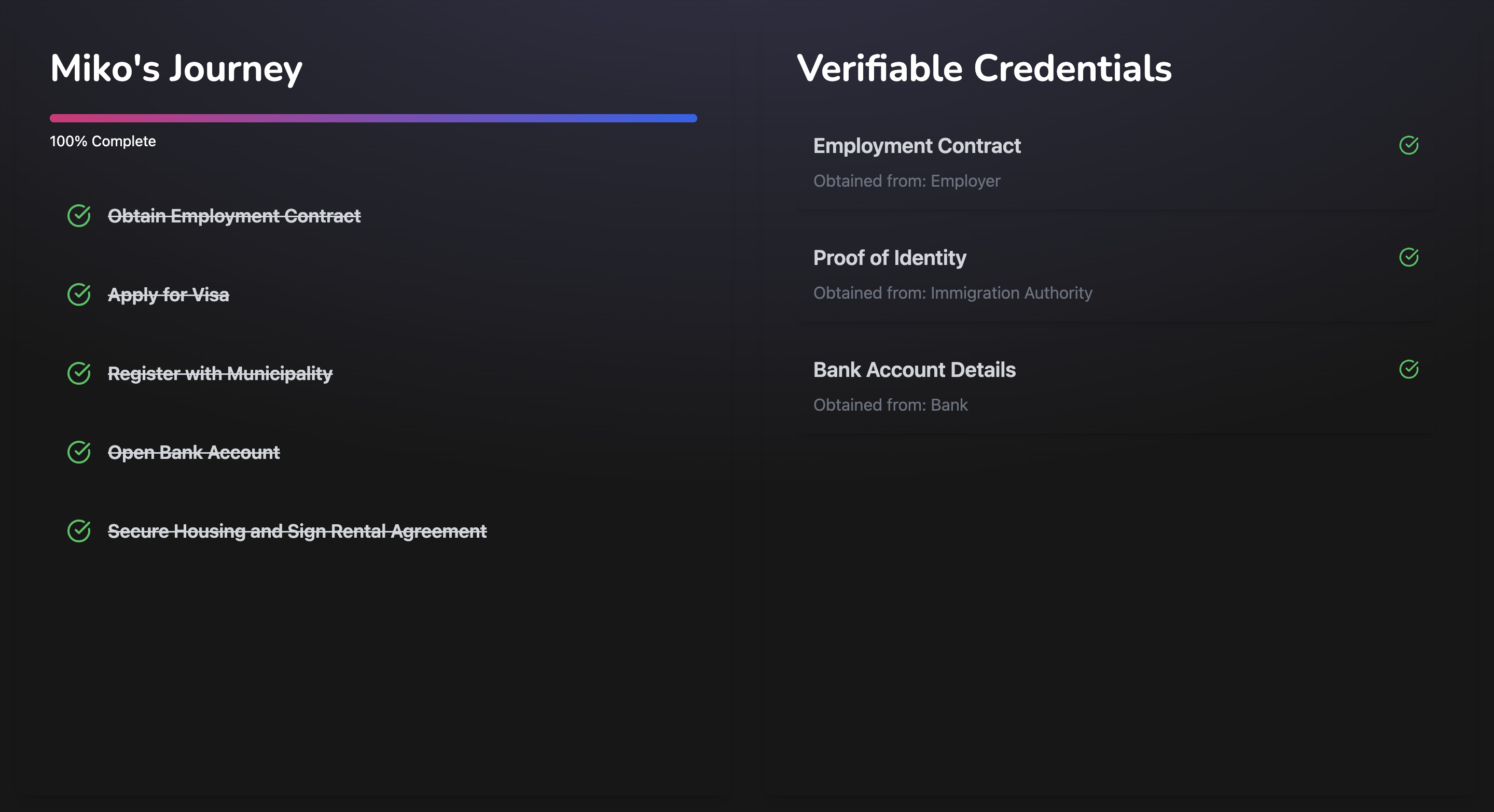Screen dimensions: 1494x812
Task: Click the journey progress bar
Action: click(373, 118)
